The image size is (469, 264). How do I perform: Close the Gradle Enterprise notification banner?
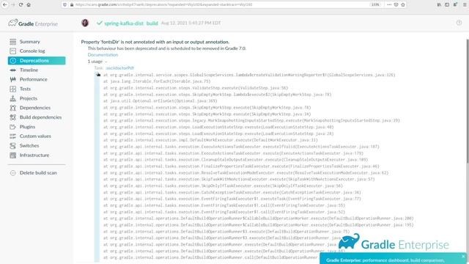(463, 257)
